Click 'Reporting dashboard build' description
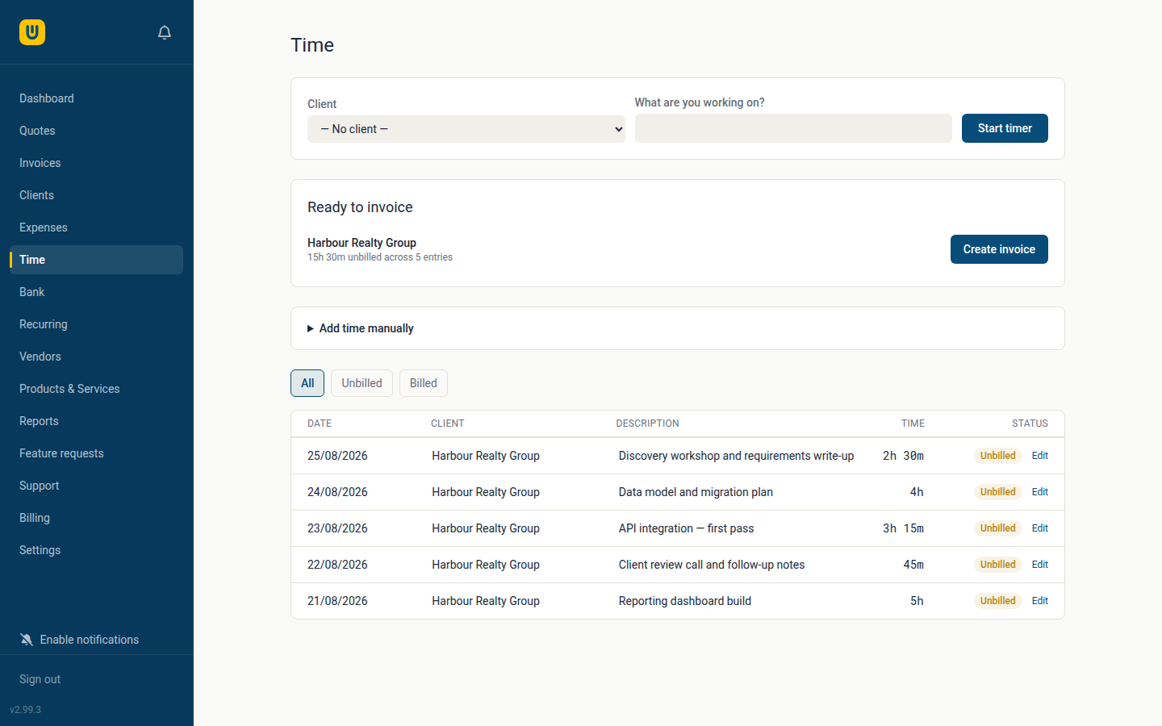The width and height of the screenshot is (1162, 726). tap(685, 601)
